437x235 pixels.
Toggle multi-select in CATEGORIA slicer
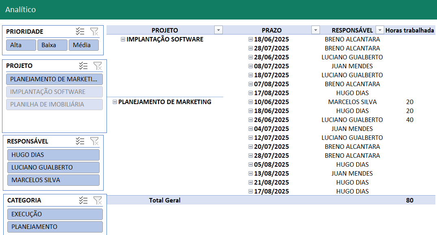[x=83, y=200]
